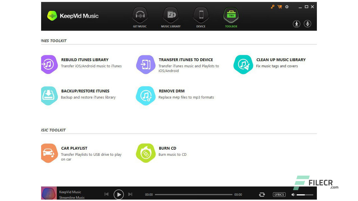Show lyrics with the LYRICS button

[x=279, y=195]
